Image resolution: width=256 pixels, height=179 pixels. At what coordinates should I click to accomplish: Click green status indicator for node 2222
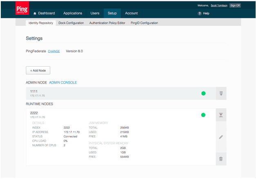203,115
